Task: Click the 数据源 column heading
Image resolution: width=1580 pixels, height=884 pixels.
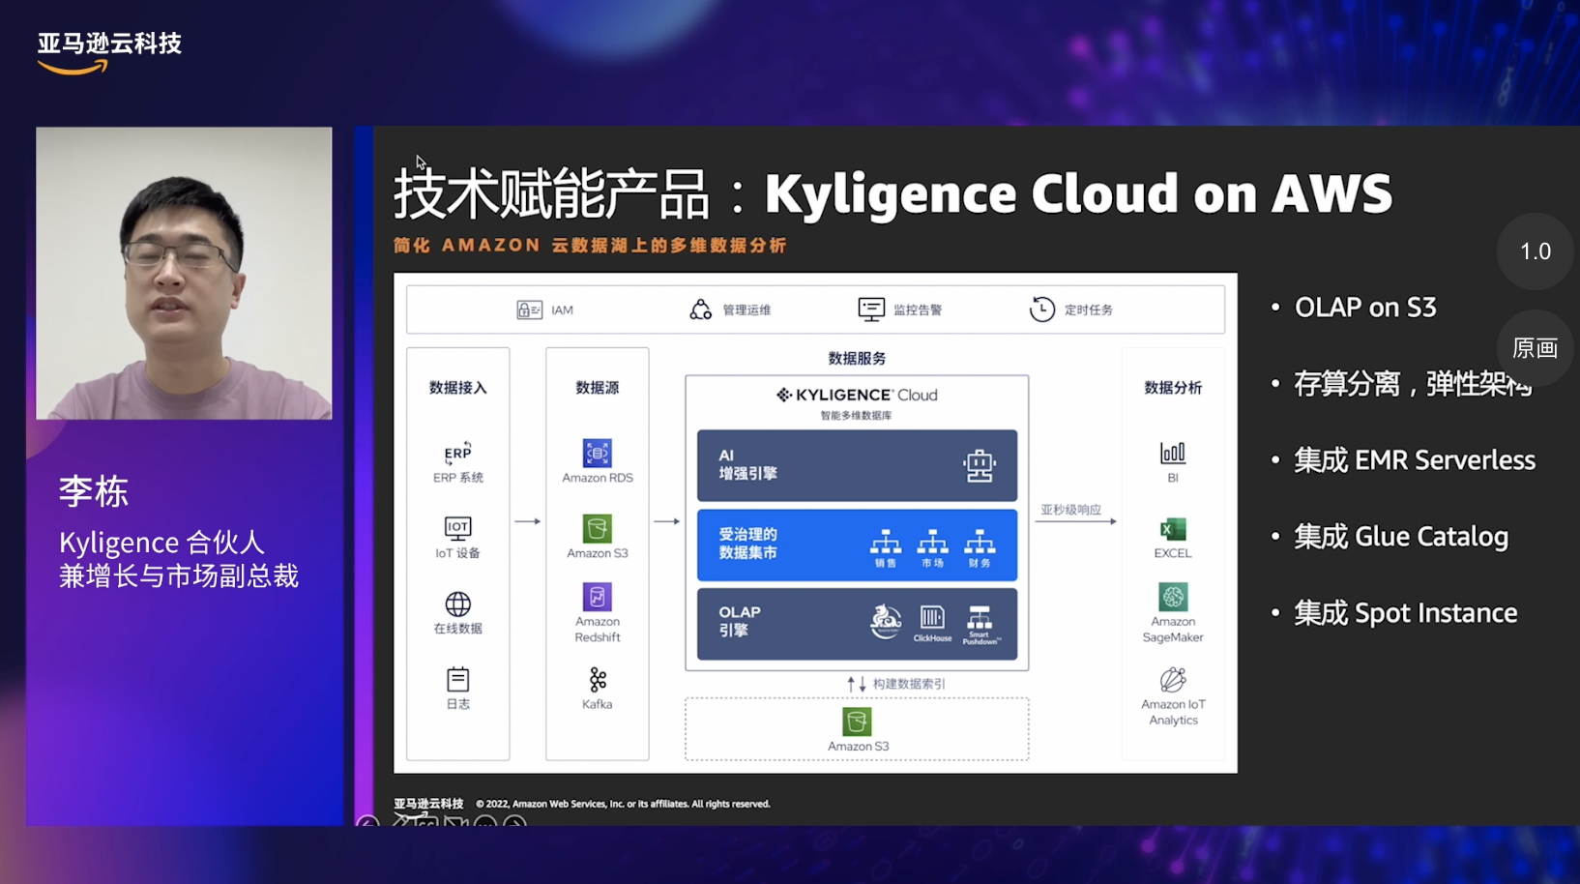Action: click(x=598, y=388)
